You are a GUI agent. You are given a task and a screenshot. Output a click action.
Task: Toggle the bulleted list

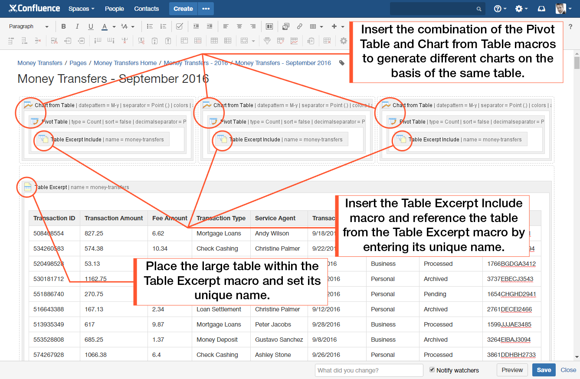tap(149, 26)
